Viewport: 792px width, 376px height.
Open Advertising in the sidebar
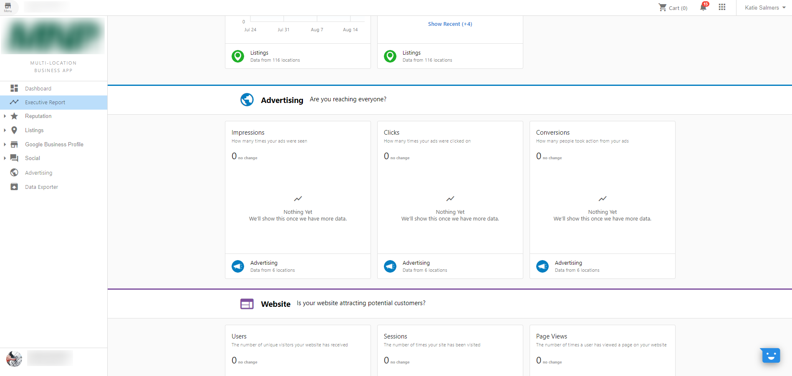click(38, 173)
